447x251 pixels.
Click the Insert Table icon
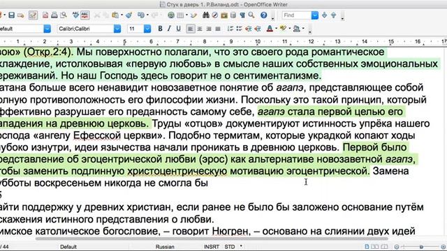coord(180,15)
